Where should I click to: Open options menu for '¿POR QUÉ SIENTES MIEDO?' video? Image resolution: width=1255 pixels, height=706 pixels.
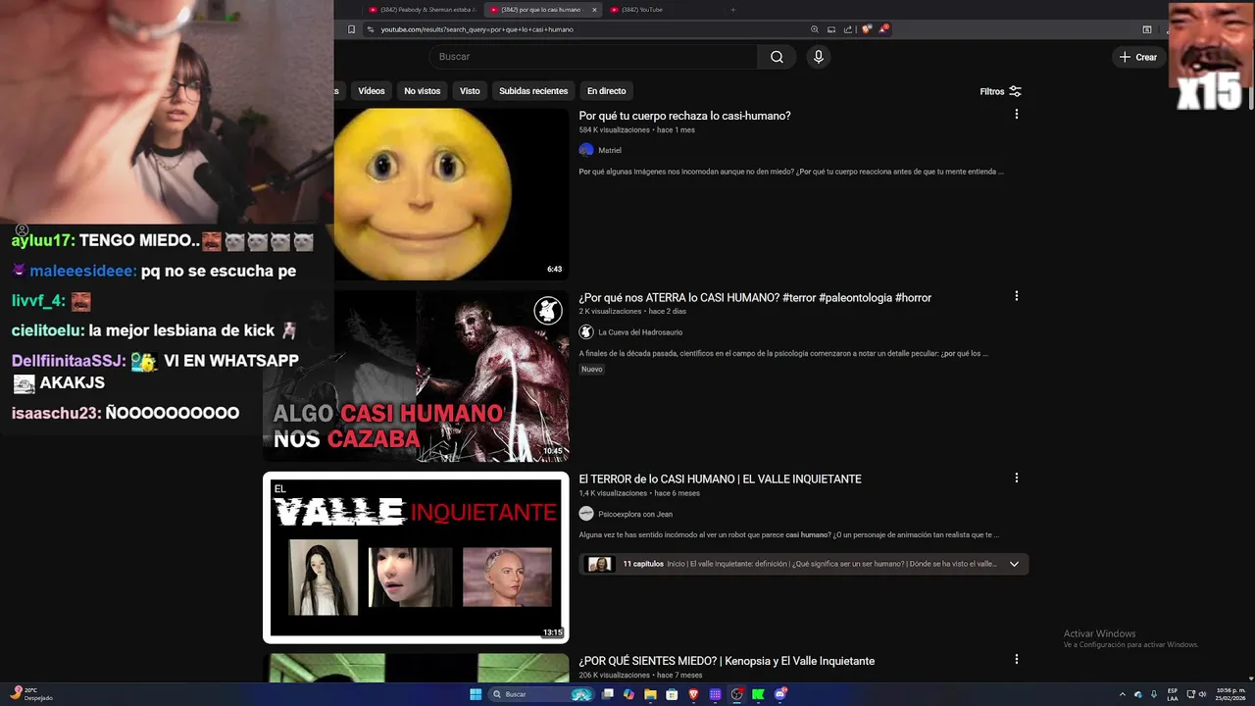coord(1016,659)
